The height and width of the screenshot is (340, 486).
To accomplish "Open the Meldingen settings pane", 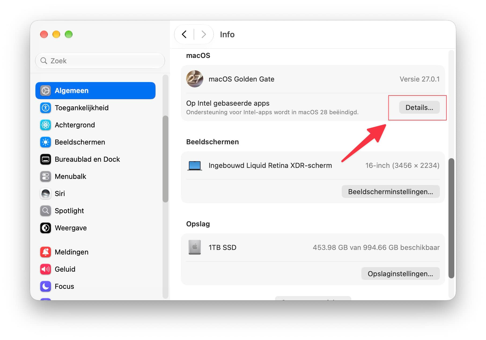I will tap(95, 252).
